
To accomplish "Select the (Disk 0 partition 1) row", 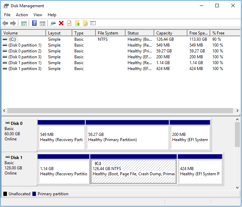I will pyautogui.click(x=121, y=45).
